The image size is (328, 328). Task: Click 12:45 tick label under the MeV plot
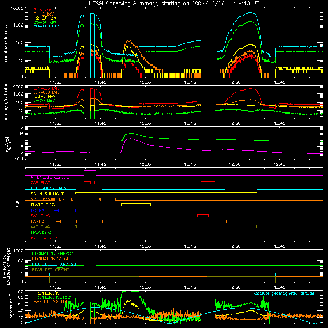click(280, 123)
